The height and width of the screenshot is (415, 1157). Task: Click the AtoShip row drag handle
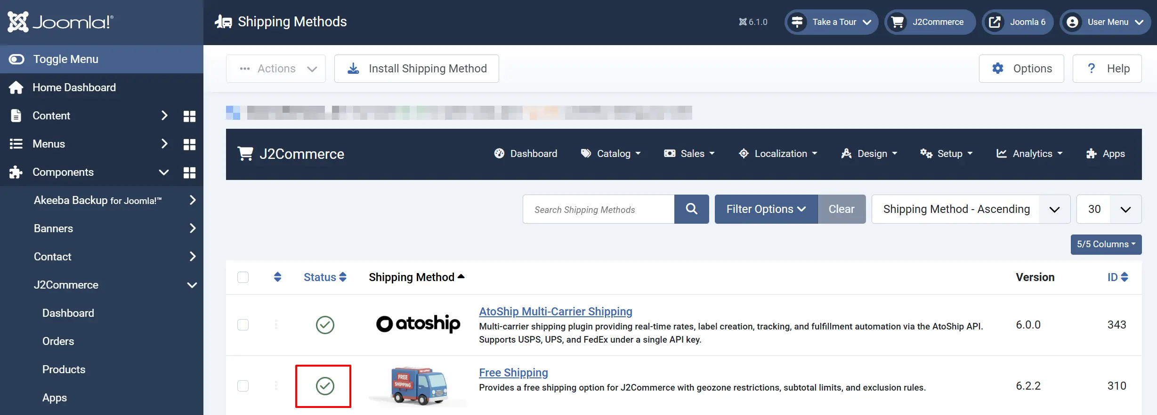coord(276,325)
